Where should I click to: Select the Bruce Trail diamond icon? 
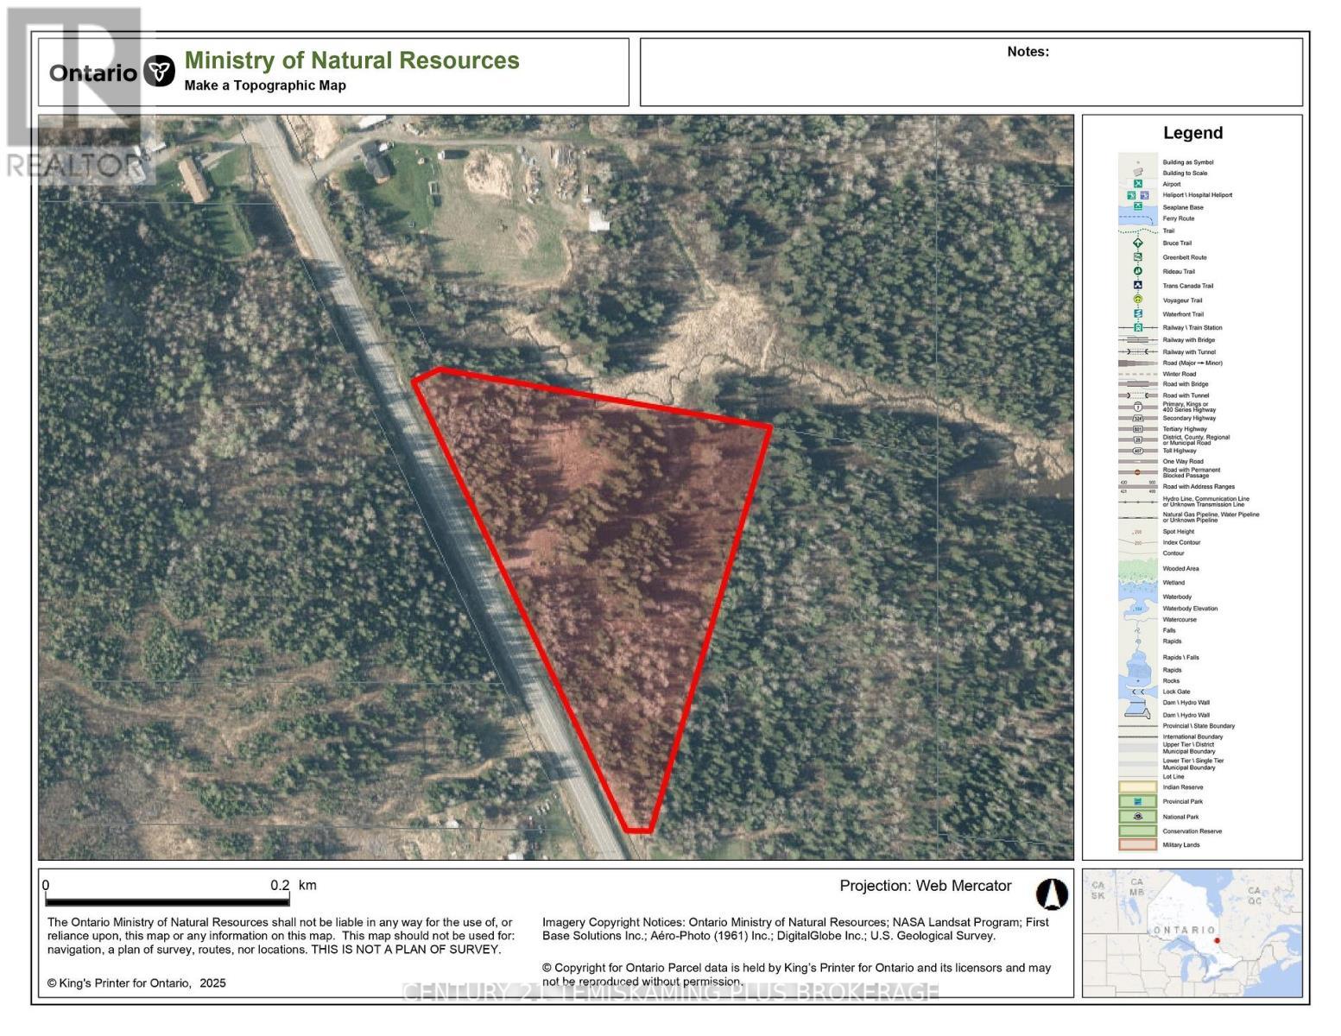click(x=1138, y=243)
